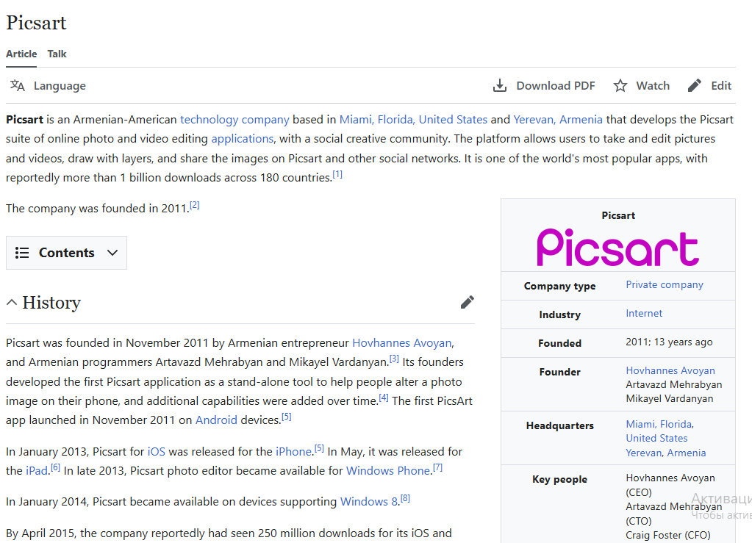752x543 pixels.
Task: Click the Picsart infobox caption title
Action: tap(618, 216)
